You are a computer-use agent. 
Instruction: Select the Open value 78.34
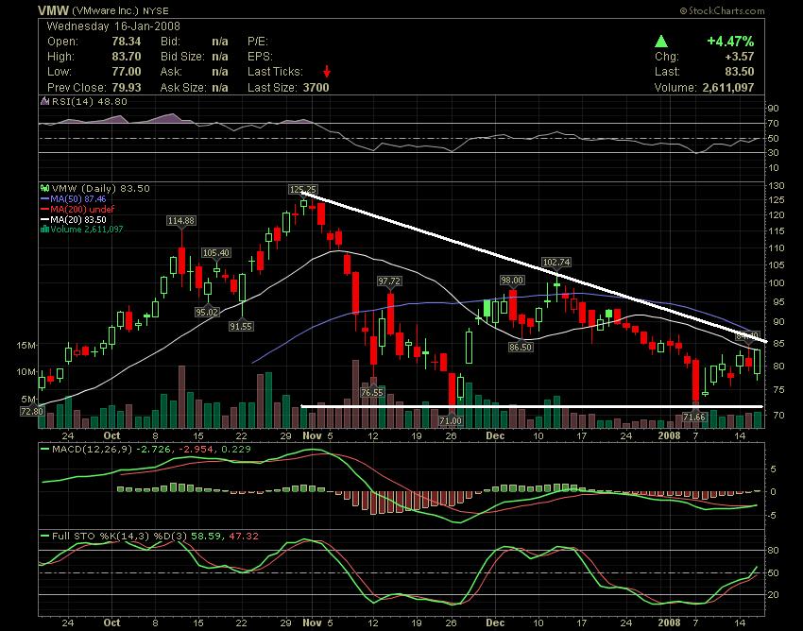coord(126,42)
